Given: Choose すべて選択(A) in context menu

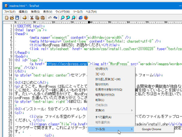Looking at the screenshot, I should point(111,117).
